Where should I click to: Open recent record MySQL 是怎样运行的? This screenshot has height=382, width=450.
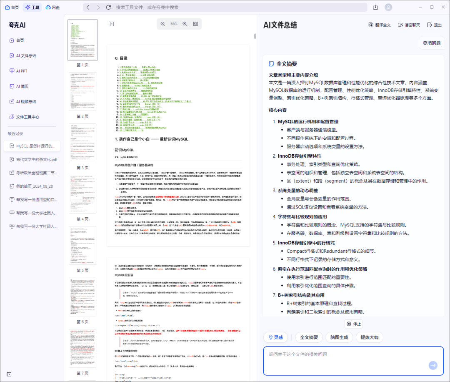point(32,146)
